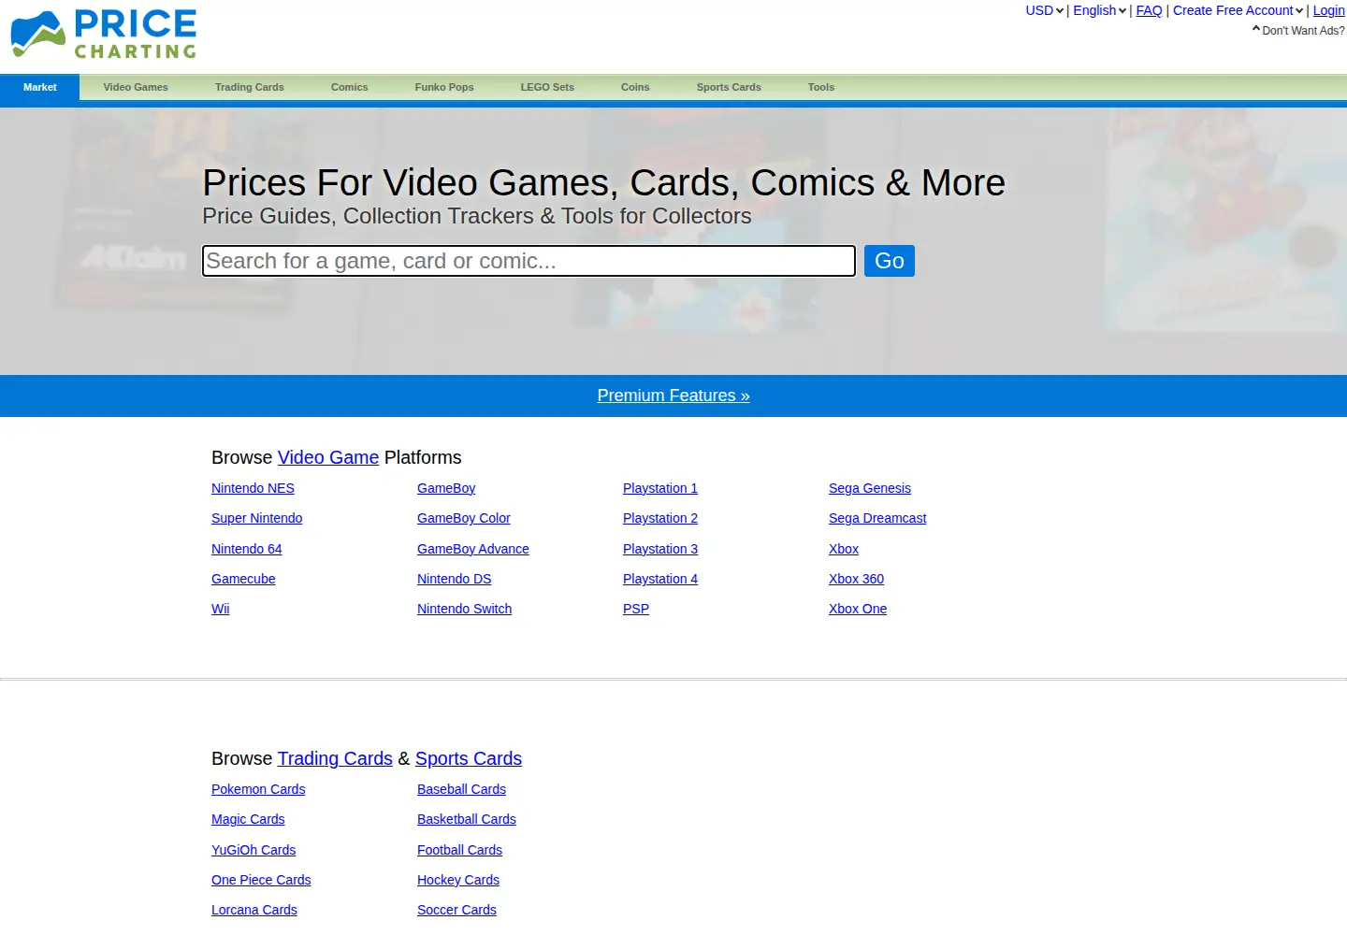Click the Go search button
The width and height of the screenshot is (1347, 935).
(890, 261)
